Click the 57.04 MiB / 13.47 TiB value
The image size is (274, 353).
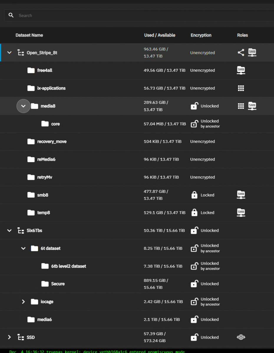[x=165, y=124]
